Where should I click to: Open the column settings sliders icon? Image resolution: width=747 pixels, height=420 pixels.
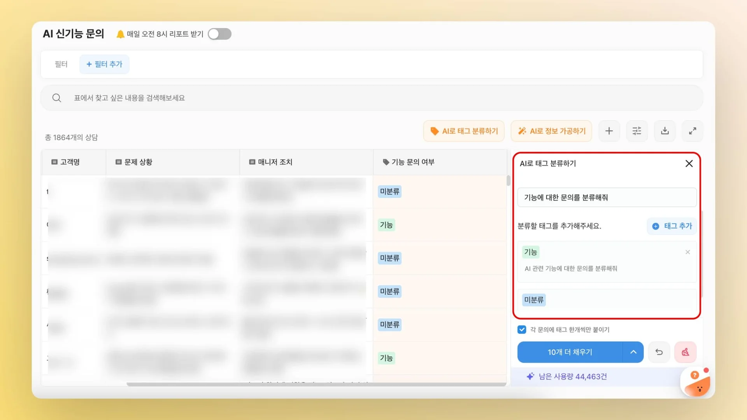[x=637, y=131]
